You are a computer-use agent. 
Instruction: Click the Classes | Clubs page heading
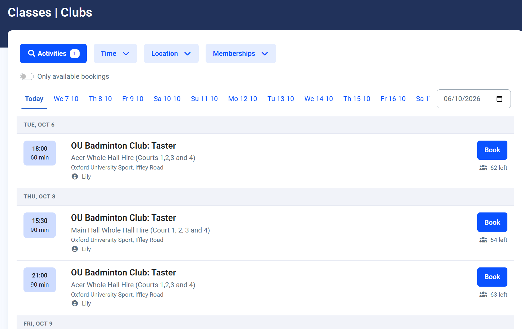[50, 12]
